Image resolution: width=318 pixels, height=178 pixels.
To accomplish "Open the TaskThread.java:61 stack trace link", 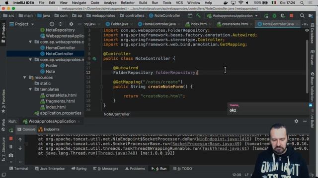I will click(224, 148).
